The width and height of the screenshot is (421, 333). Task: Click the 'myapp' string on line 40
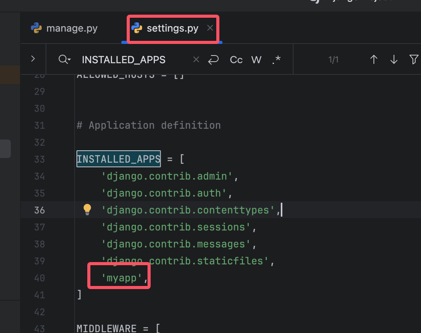pos(121,278)
